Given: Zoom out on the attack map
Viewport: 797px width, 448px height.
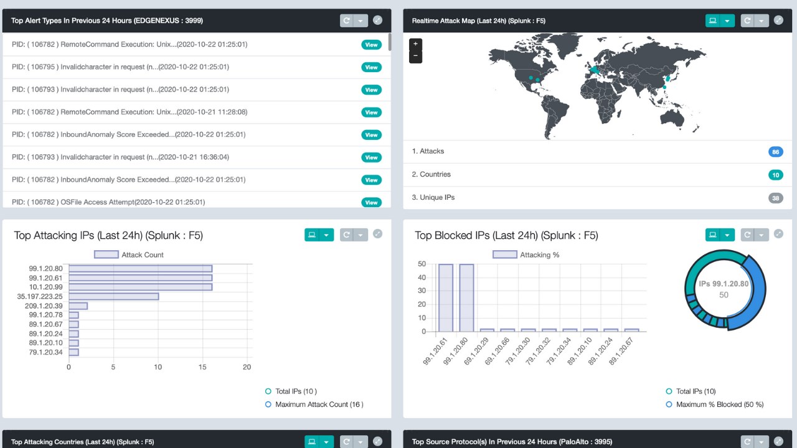Looking at the screenshot, I should point(415,57).
